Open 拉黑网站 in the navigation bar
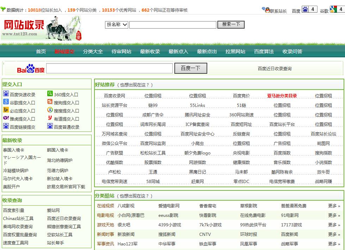345x250 pixels. [235, 51]
